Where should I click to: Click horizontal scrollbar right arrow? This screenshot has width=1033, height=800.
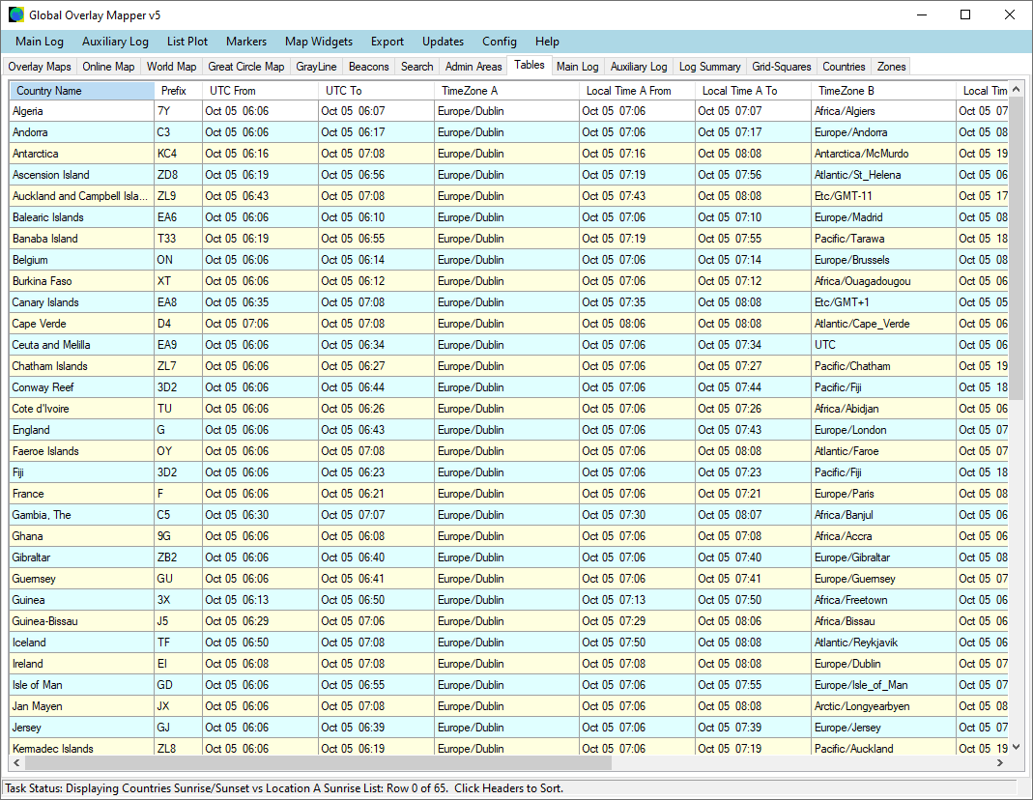1000,762
